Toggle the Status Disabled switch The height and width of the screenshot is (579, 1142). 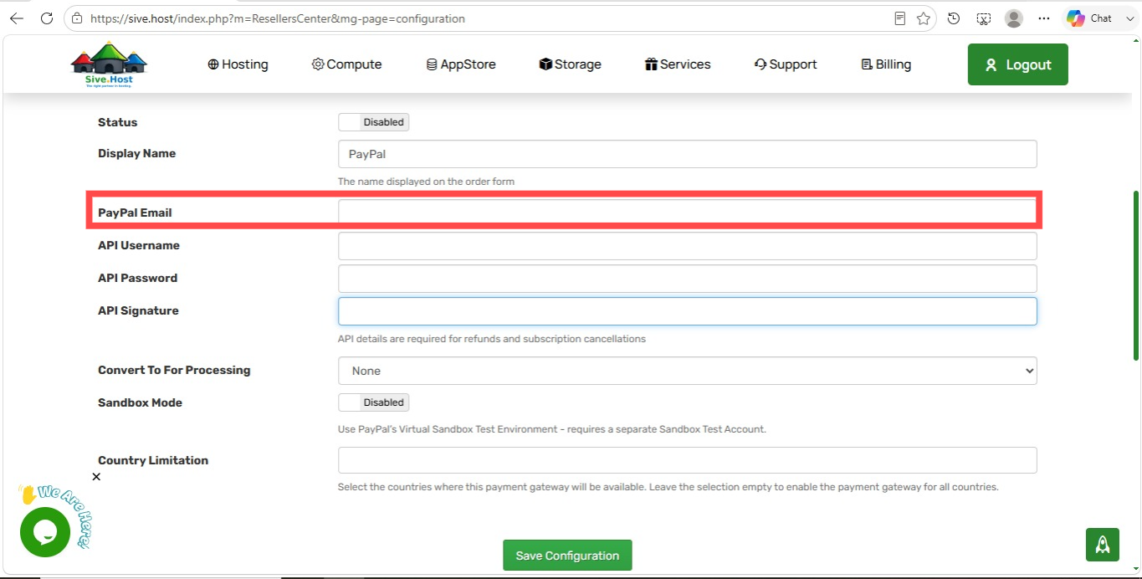pyautogui.click(x=373, y=122)
